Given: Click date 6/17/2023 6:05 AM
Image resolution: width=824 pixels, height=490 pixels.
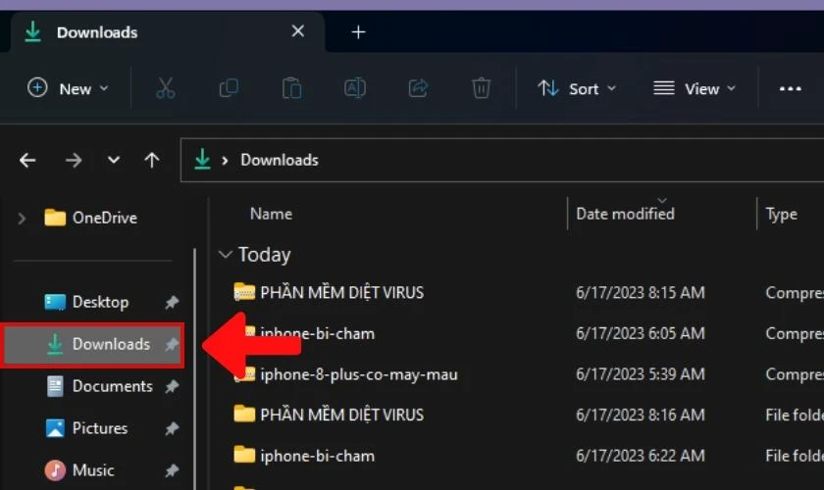Looking at the screenshot, I should click(x=640, y=333).
